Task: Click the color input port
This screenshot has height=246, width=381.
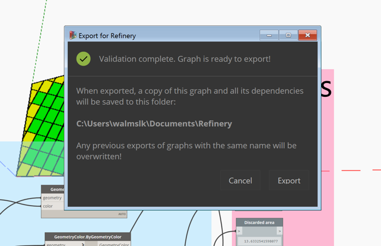Action: pos(48,206)
